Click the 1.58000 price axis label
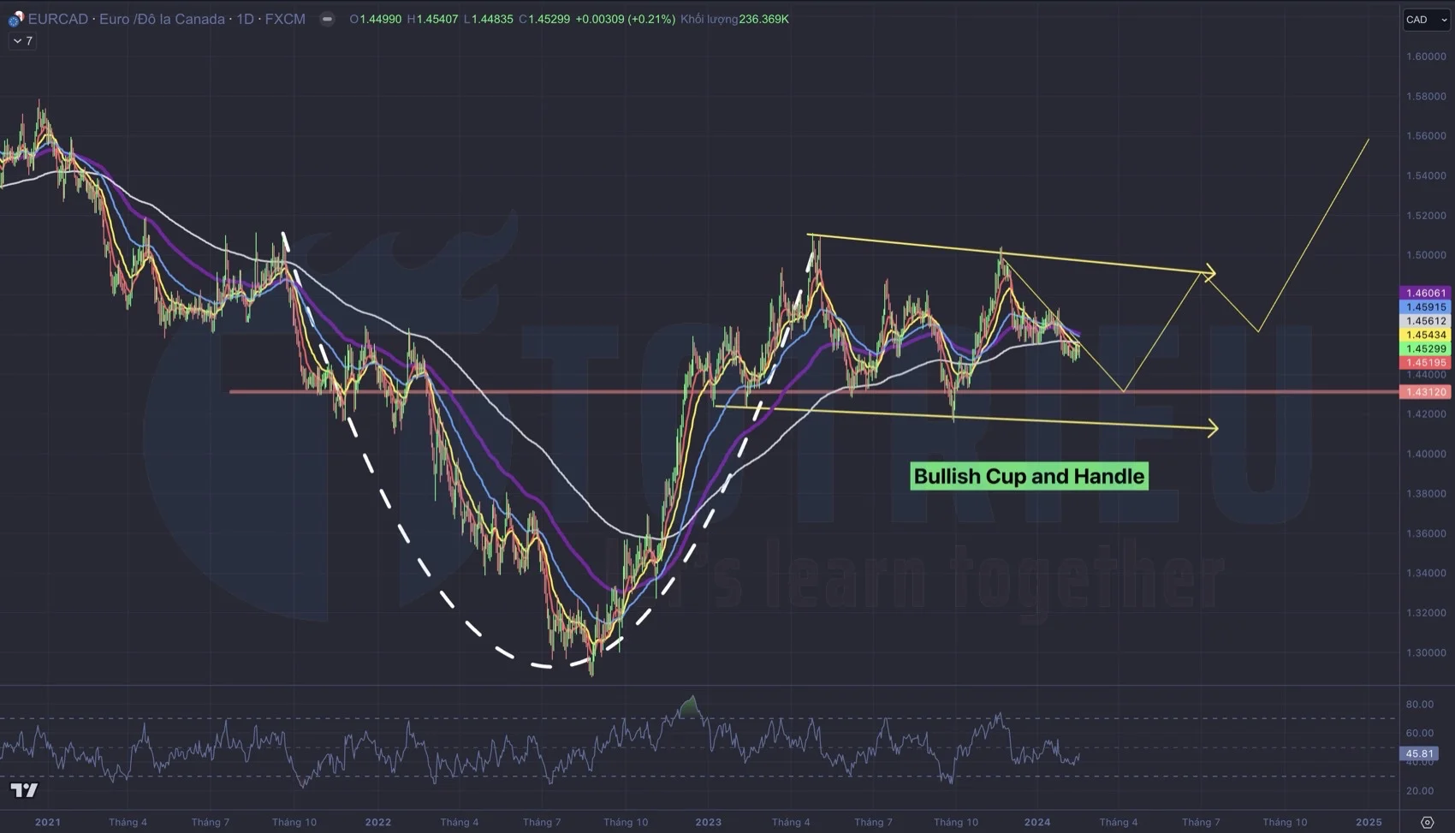The image size is (1455, 833). [x=1426, y=96]
